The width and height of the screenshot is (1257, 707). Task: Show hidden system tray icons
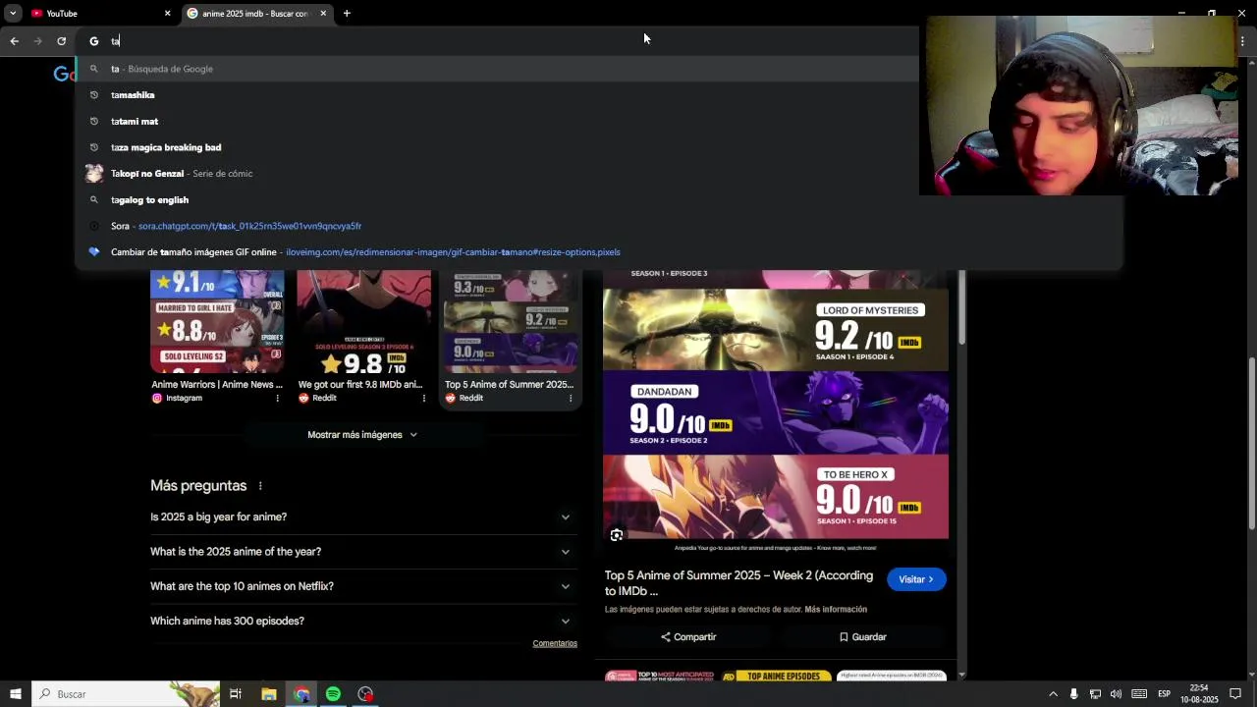1053,694
